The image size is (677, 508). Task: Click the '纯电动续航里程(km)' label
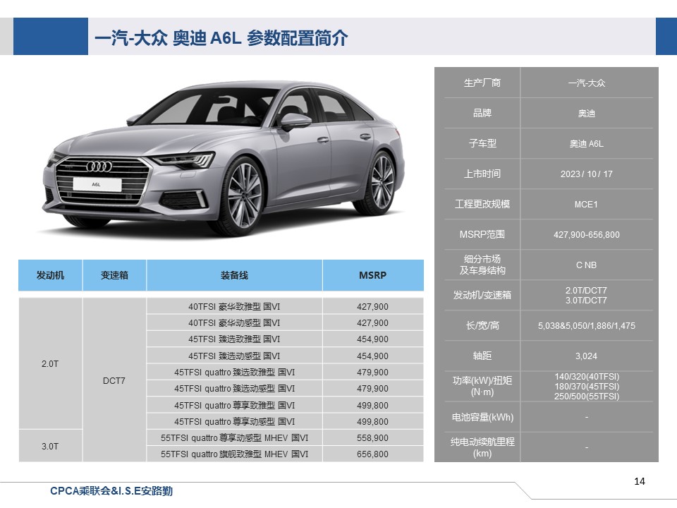point(482,447)
